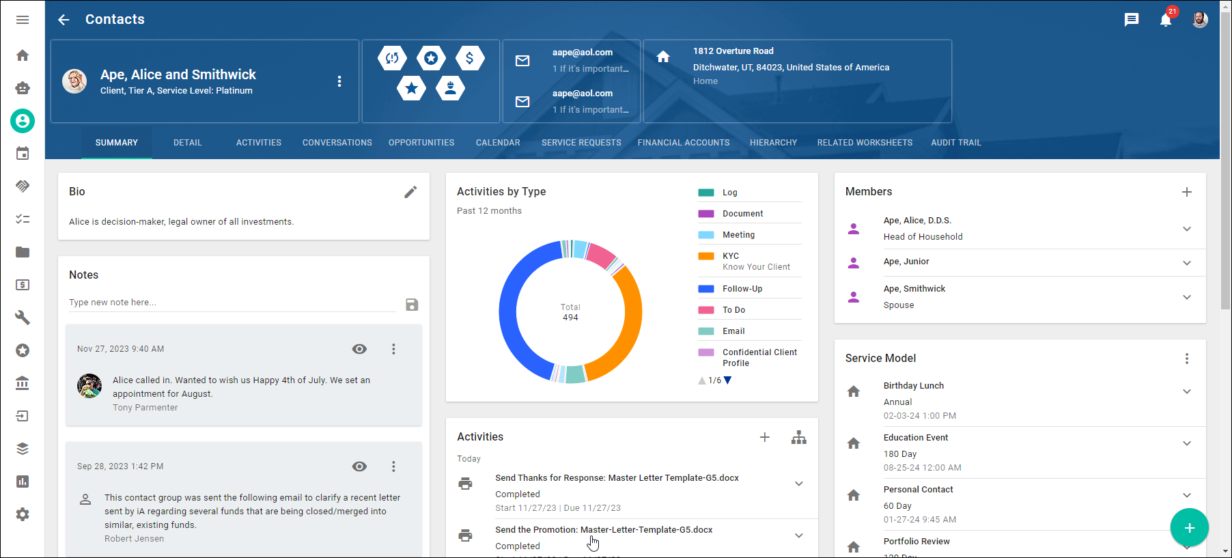This screenshot has width=1232, height=558.
Task: Click the green floating add button
Action: (1189, 528)
